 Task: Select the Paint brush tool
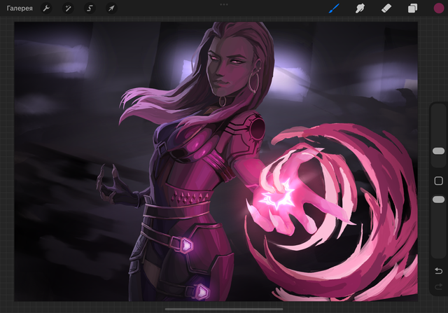[334, 8]
